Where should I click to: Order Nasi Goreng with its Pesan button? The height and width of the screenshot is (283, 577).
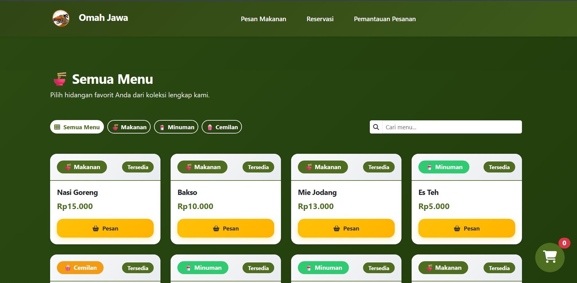tap(105, 228)
